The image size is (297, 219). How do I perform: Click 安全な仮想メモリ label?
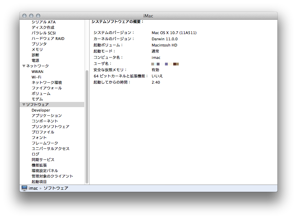pyautogui.click(x=110, y=70)
